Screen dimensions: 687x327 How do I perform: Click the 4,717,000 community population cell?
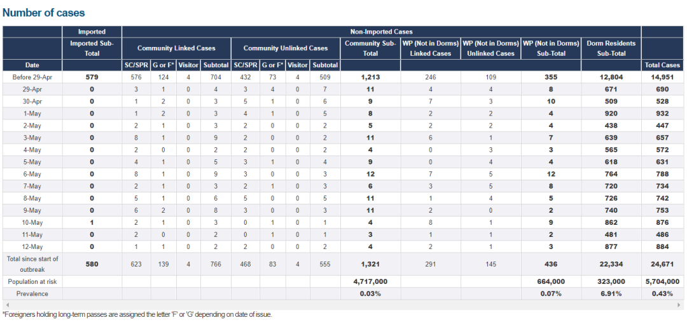(x=370, y=281)
